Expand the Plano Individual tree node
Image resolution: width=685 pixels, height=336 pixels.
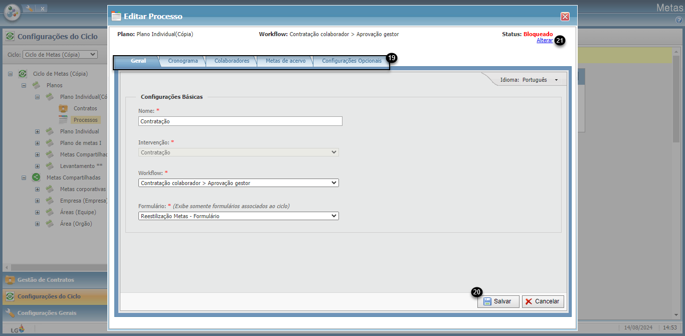(37, 131)
